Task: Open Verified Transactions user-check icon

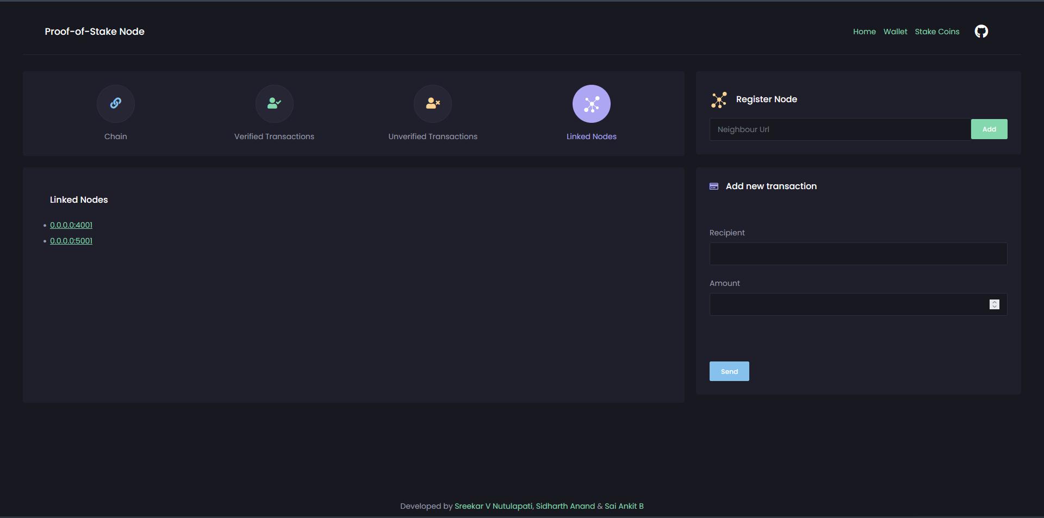Action: pyautogui.click(x=274, y=103)
